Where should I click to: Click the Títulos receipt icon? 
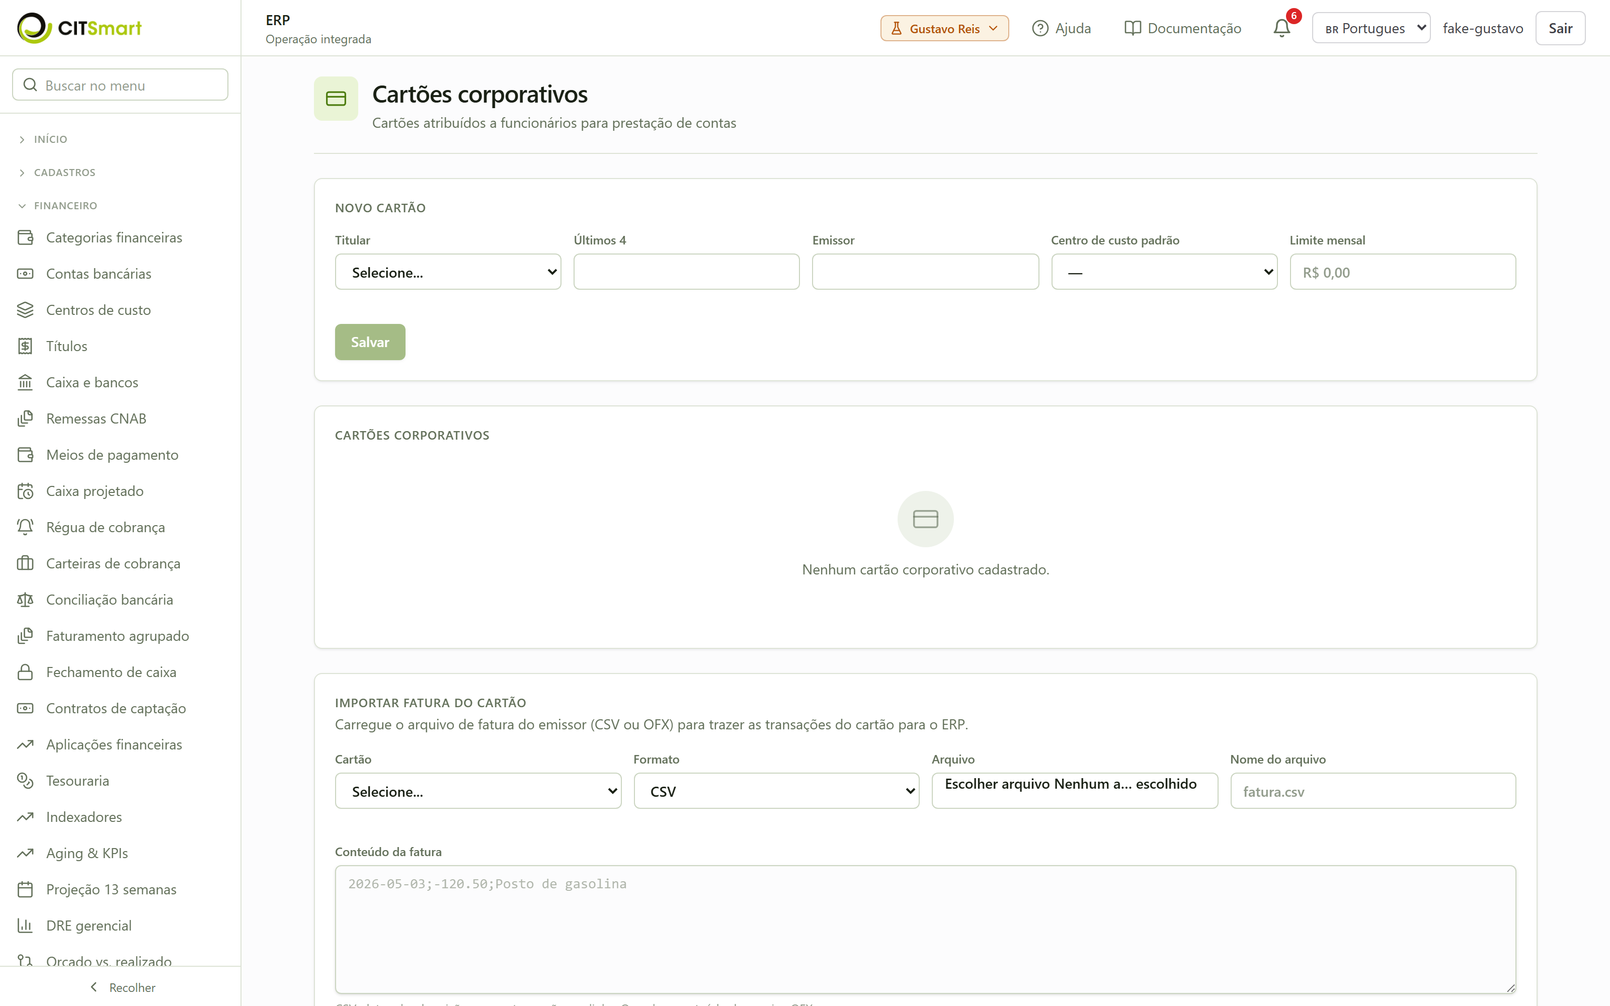click(x=25, y=346)
